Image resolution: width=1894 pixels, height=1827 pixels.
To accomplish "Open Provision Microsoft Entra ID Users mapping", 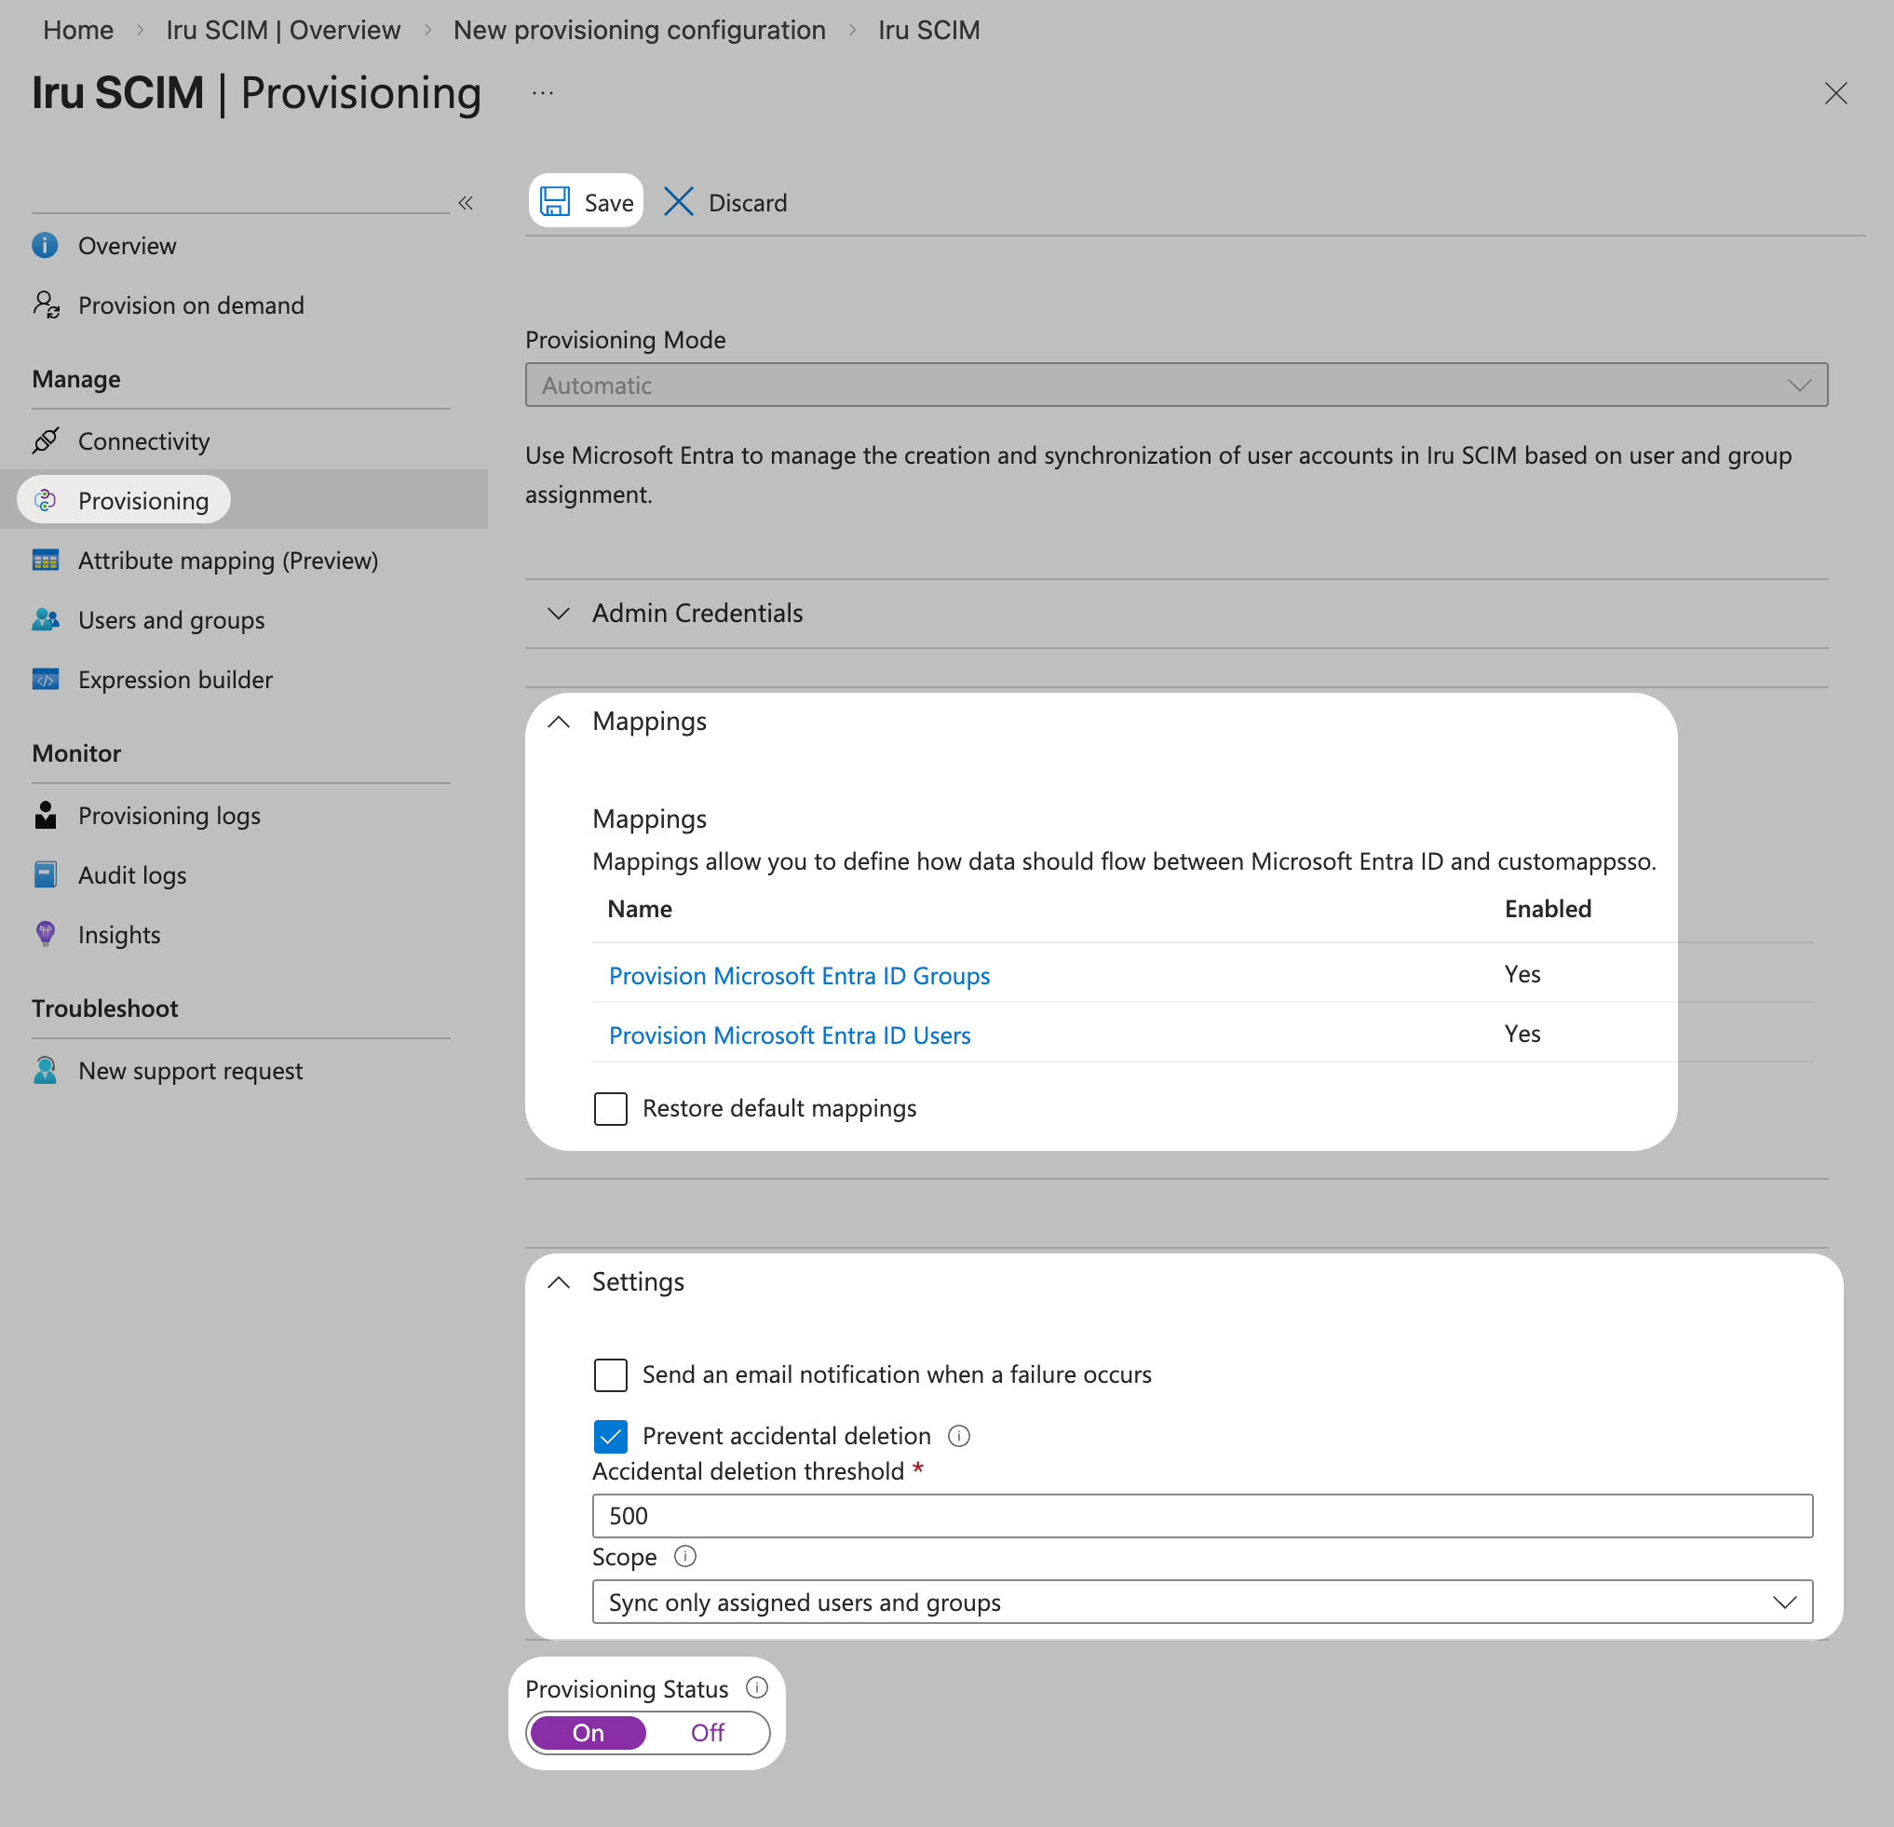I will 790,1035.
